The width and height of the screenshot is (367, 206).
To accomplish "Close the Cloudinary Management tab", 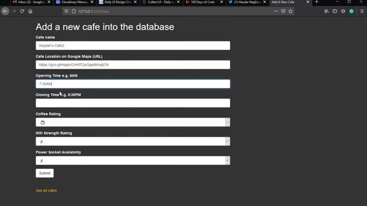I will [92, 2].
